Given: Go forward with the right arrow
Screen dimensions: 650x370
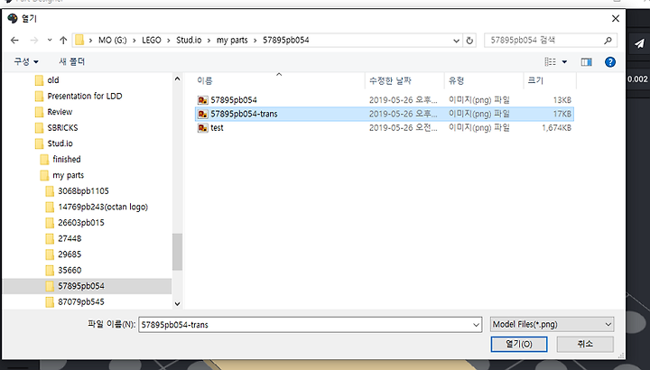Looking at the screenshot, I should click(34, 41).
